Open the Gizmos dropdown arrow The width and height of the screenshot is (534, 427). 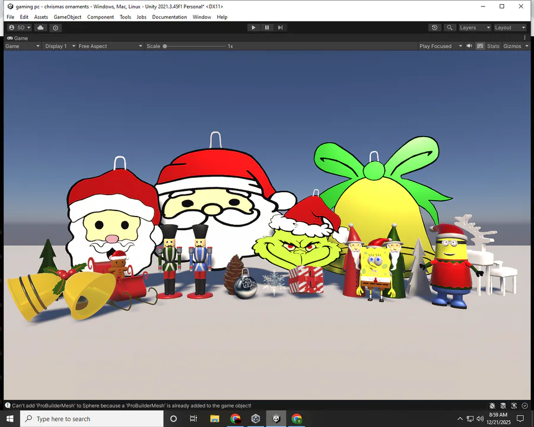(x=527, y=46)
